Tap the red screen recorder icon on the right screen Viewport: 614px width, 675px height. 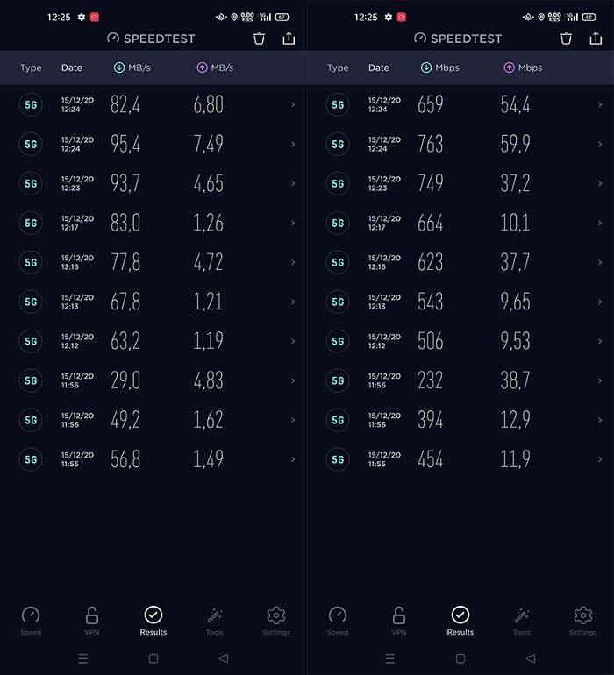[401, 18]
